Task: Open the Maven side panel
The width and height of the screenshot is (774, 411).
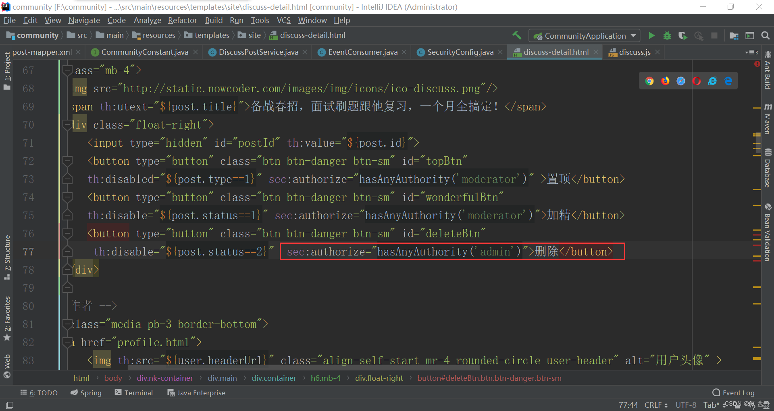Action: pos(768,119)
